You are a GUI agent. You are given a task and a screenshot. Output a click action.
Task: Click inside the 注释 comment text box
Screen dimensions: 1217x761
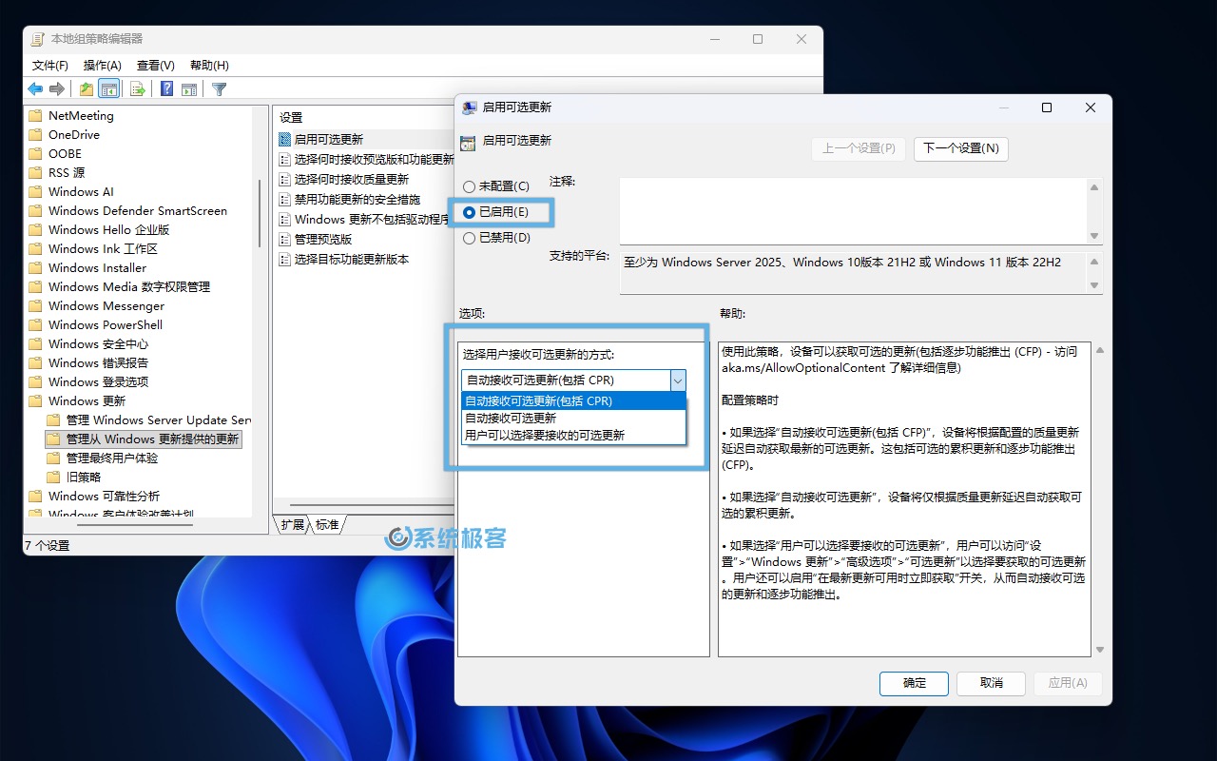[853, 209]
